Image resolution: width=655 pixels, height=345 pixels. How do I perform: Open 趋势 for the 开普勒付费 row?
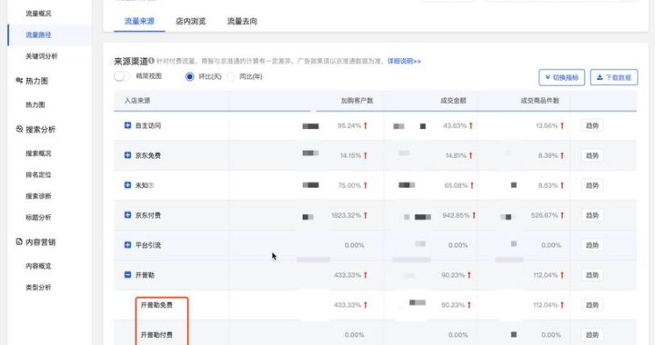pos(592,335)
